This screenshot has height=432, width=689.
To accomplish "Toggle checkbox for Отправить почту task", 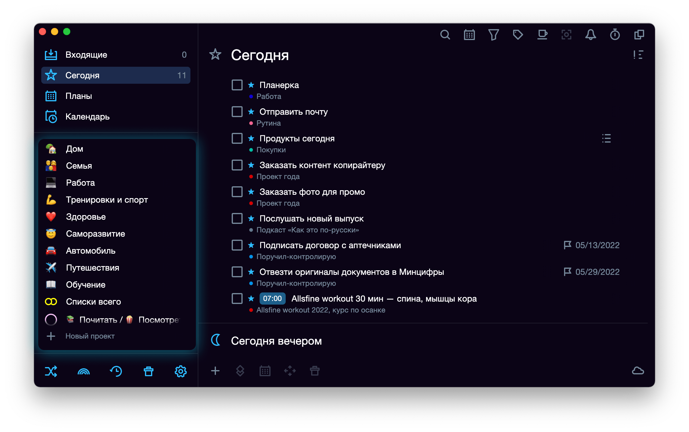I will pyautogui.click(x=237, y=111).
